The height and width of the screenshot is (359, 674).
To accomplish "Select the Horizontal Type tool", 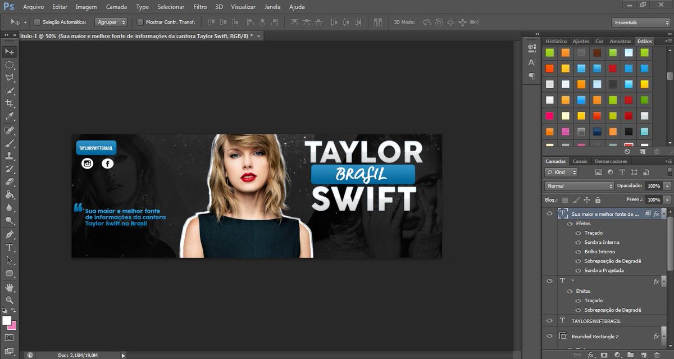I will [x=10, y=247].
